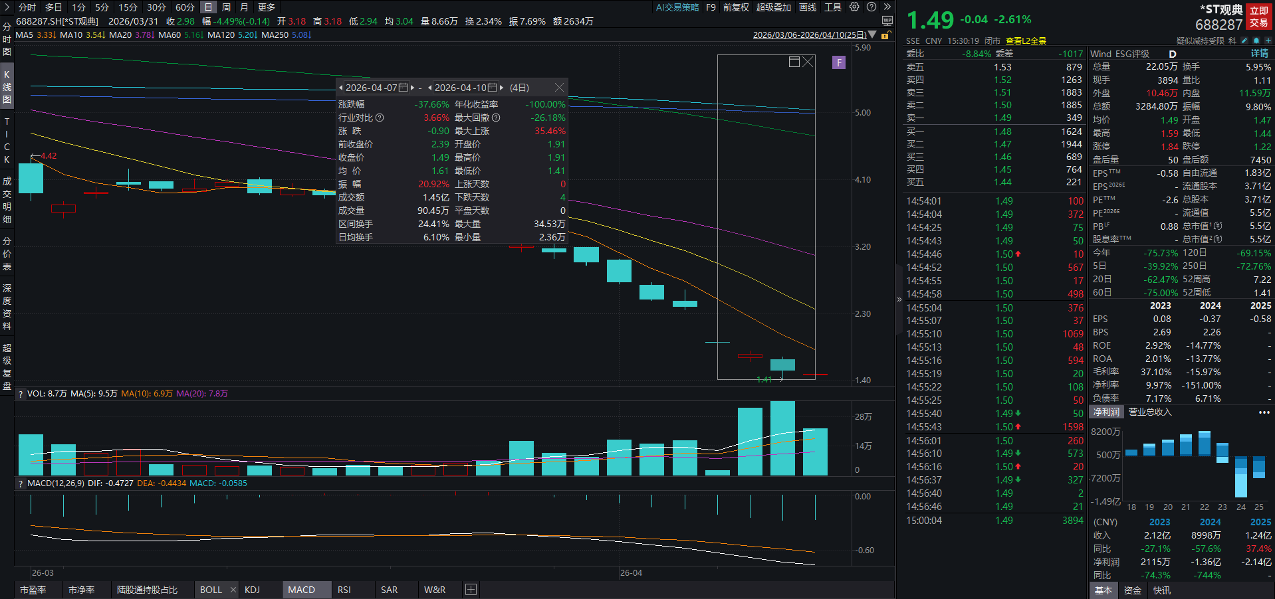Viewport: 1275px width, 599px height.
Task: Switch to the 周 weekly chart tab
Action: tap(227, 7)
